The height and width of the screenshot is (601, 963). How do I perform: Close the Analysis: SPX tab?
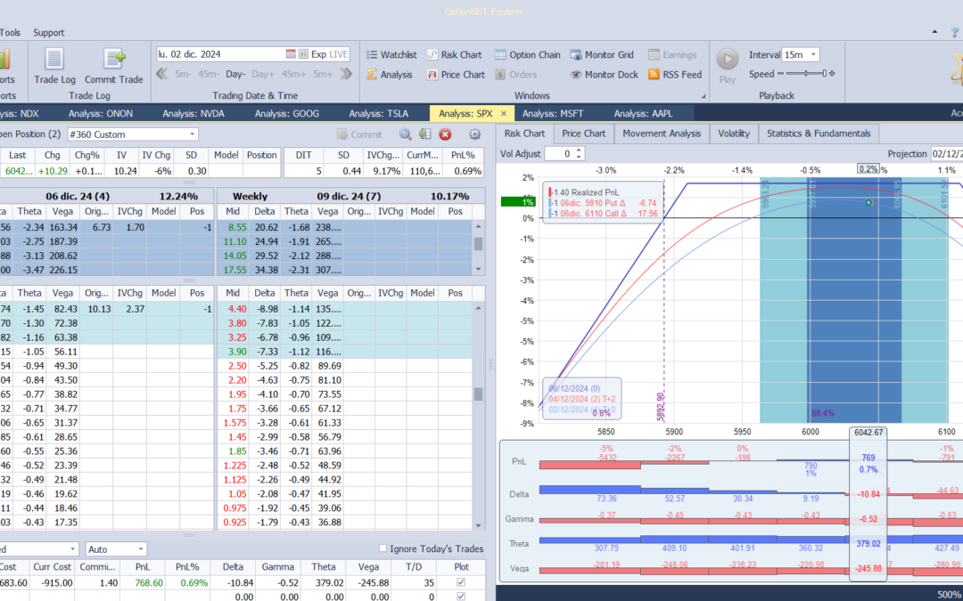tap(504, 113)
